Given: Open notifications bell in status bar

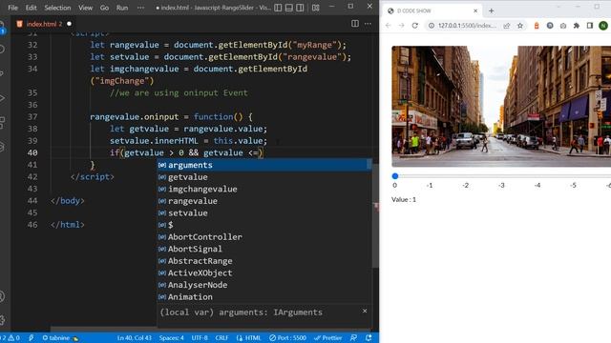Looking at the screenshot, I should [x=369, y=338].
